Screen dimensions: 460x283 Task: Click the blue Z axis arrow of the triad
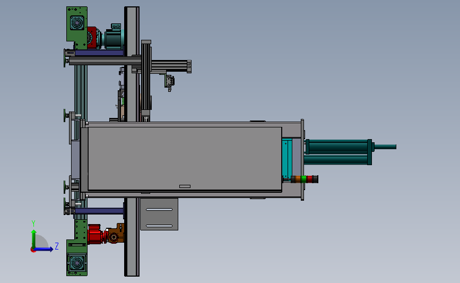[44, 249]
